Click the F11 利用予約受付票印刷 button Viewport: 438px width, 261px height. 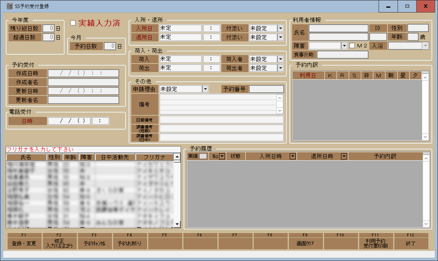tap(376, 243)
